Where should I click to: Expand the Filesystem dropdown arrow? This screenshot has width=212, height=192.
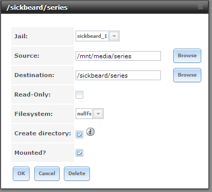(98, 114)
